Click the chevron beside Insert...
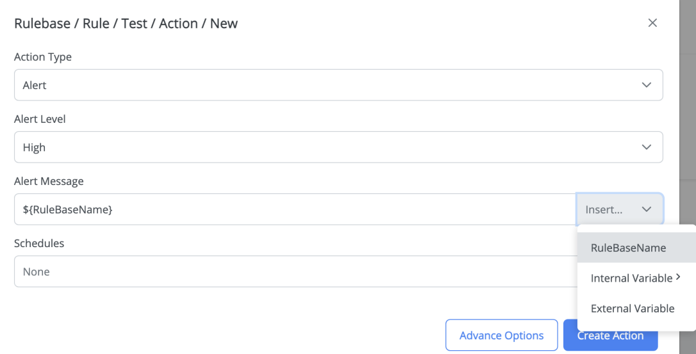 coord(646,209)
